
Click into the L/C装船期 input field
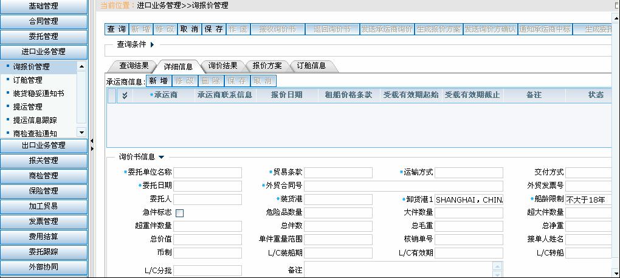[x=338, y=253]
